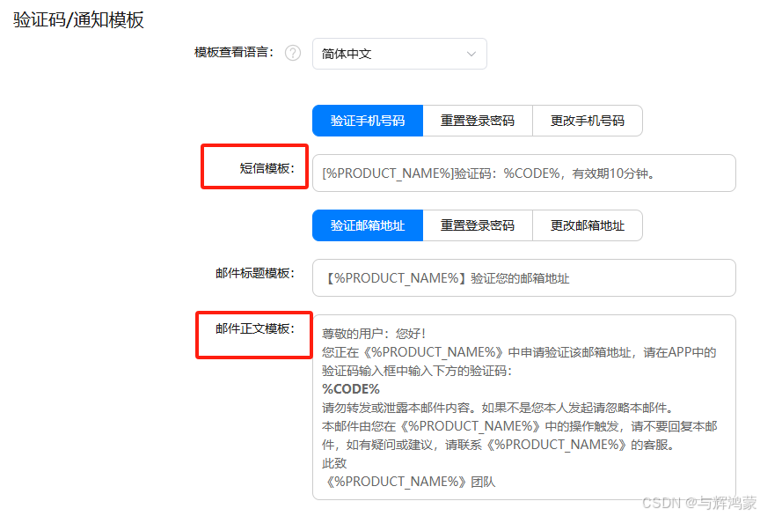Click the 邮件标题模板 input field
Viewport: 760px width, 516px height.
[x=524, y=278]
